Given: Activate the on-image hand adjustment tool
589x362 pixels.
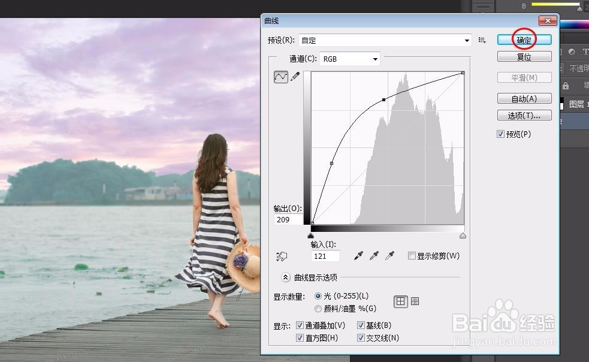Looking at the screenshot, I should (x=282, y=257).
